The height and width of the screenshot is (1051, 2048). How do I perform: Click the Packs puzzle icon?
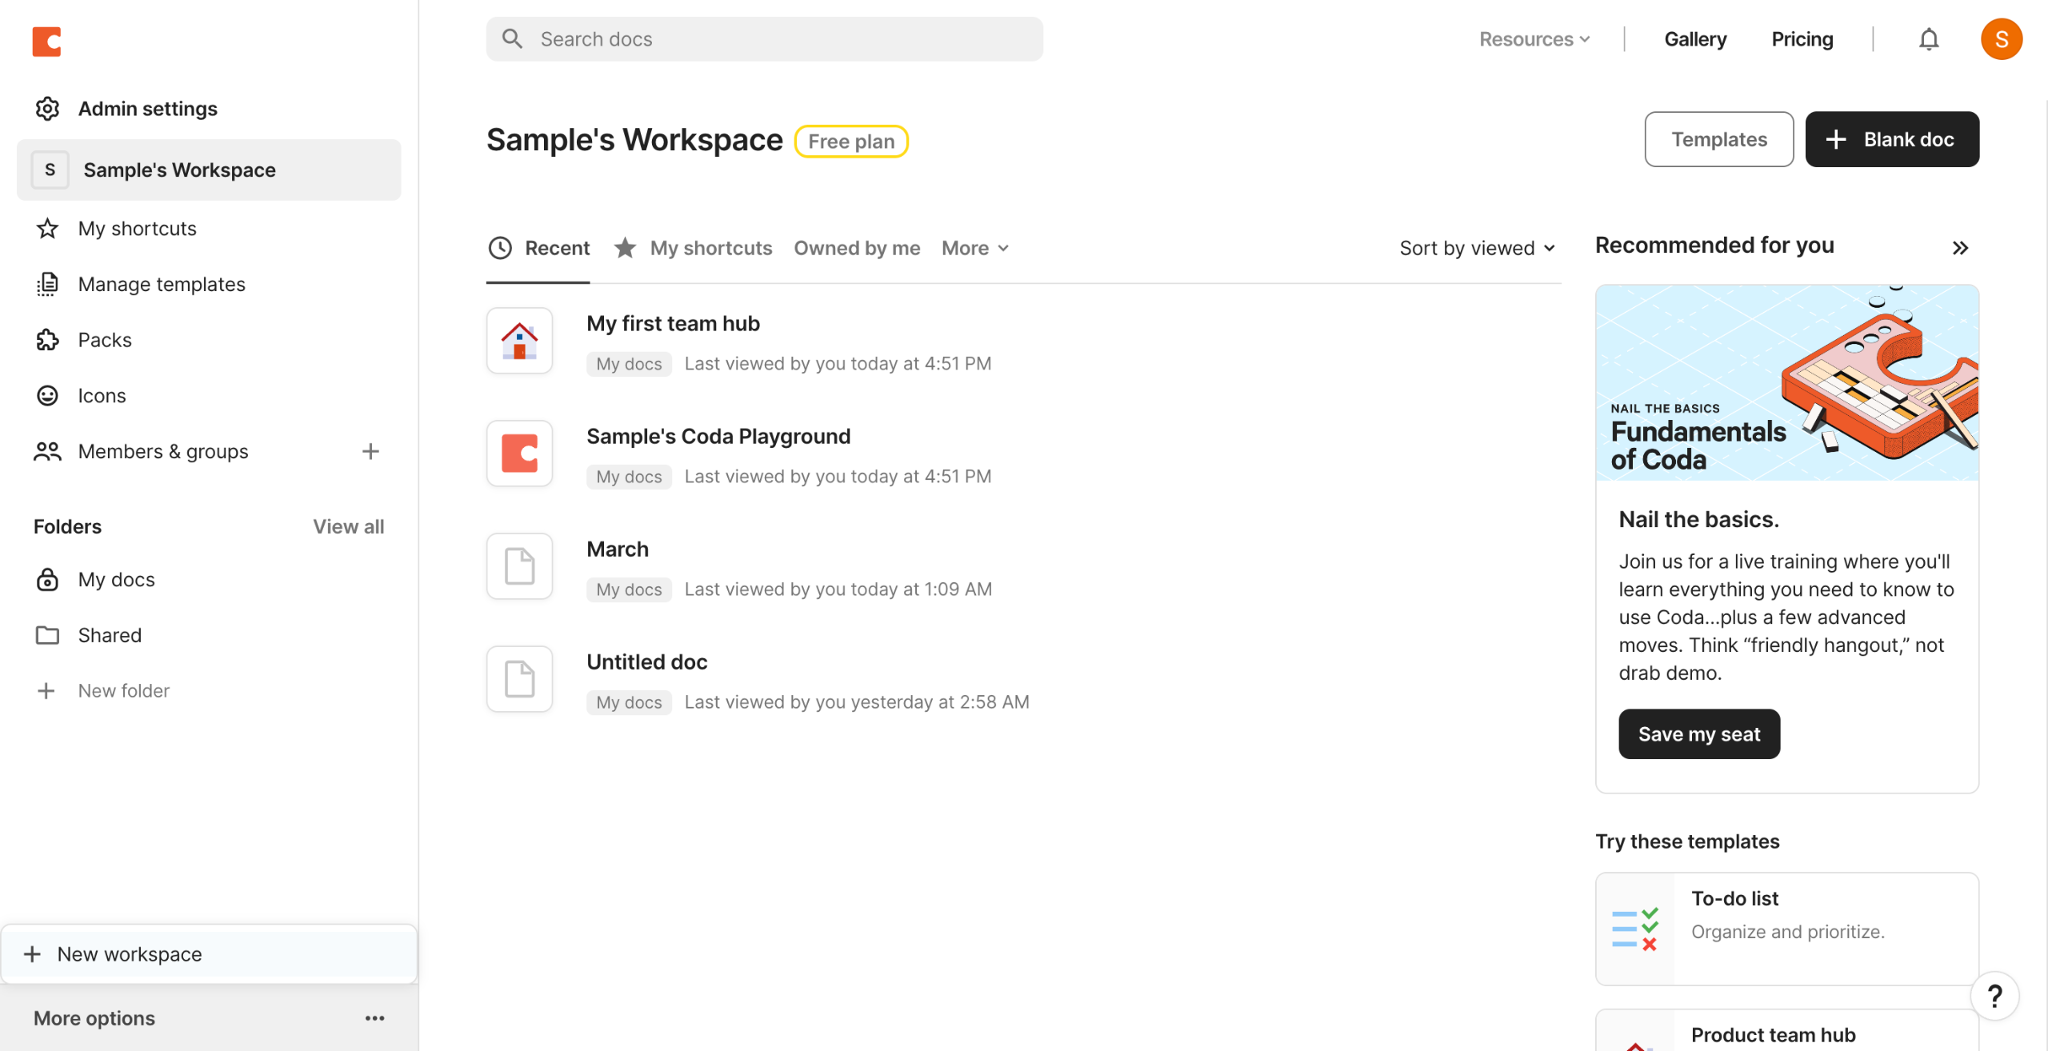[47, 340]
